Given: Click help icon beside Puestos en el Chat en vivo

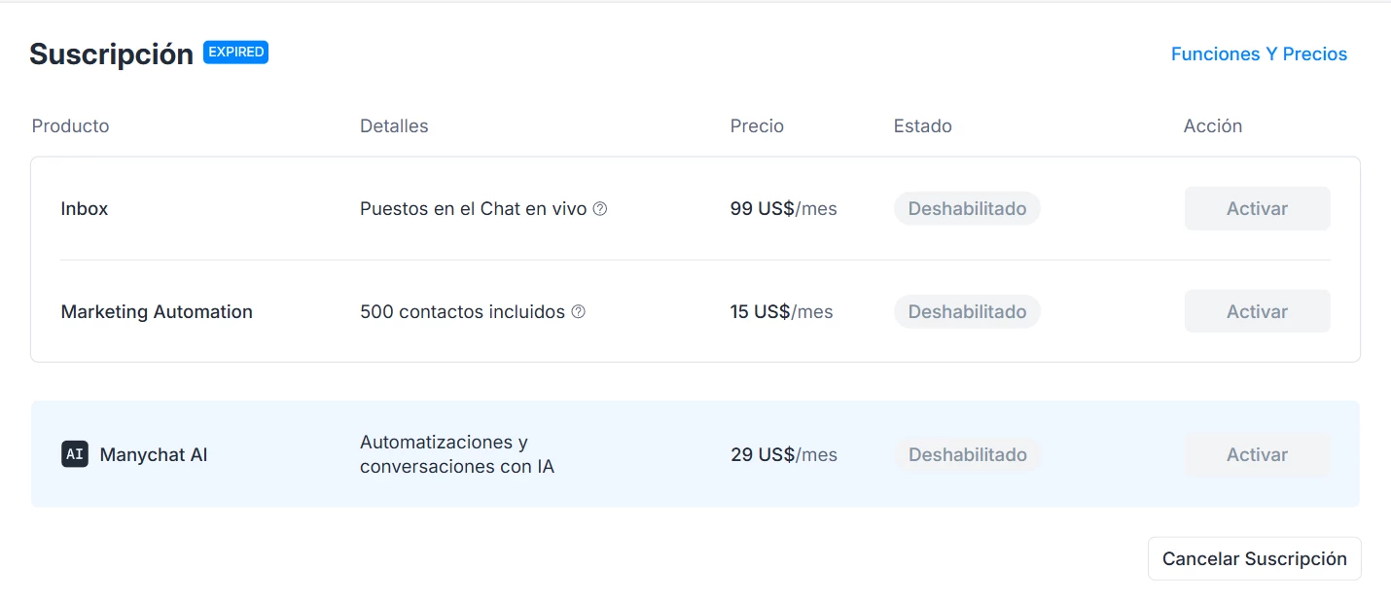Looking at the screenshot, I should (x=600, y=208).
